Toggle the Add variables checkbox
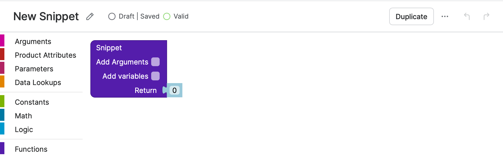 [x=155, y=76]
